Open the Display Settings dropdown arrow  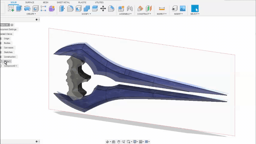coord(137,142)
